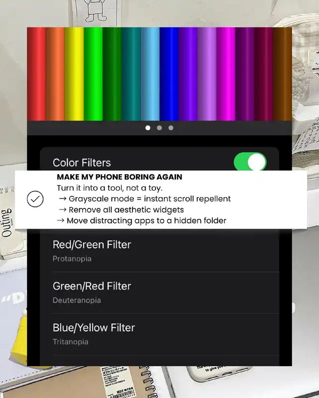
Task: Click the Move distracting apps line
Action: click(x=142, y=220)
